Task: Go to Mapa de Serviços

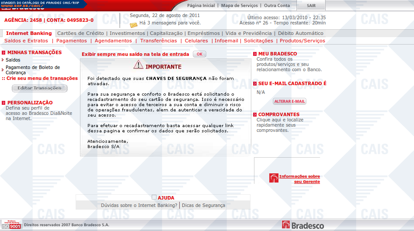Action: click(240, 6)
